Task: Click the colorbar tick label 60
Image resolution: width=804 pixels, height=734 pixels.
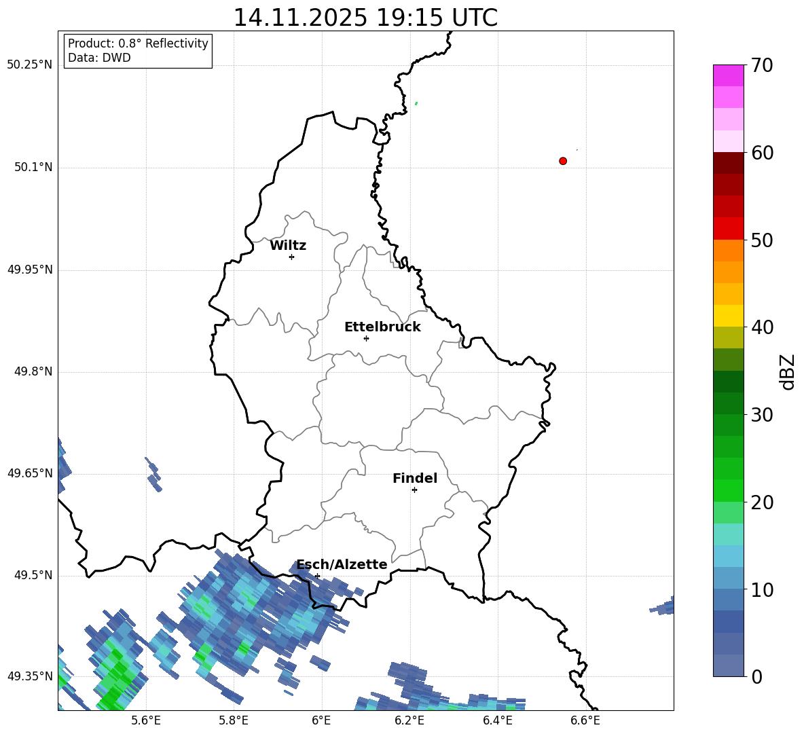Action: point(762,153)
